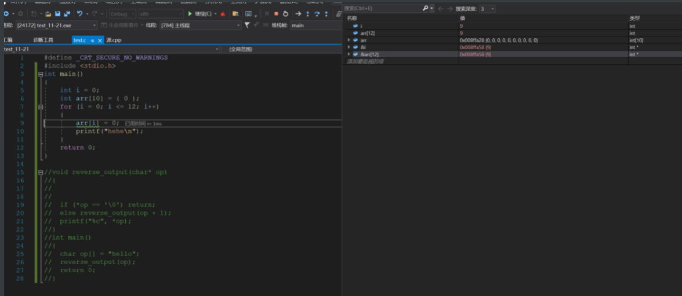Open the search depth dropdown showing 3
The height and width of the screenshot is (296, 682).
click(487, 9)
